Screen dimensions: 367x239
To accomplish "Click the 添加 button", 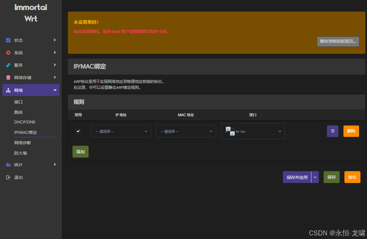I will [x=81, y=152].
